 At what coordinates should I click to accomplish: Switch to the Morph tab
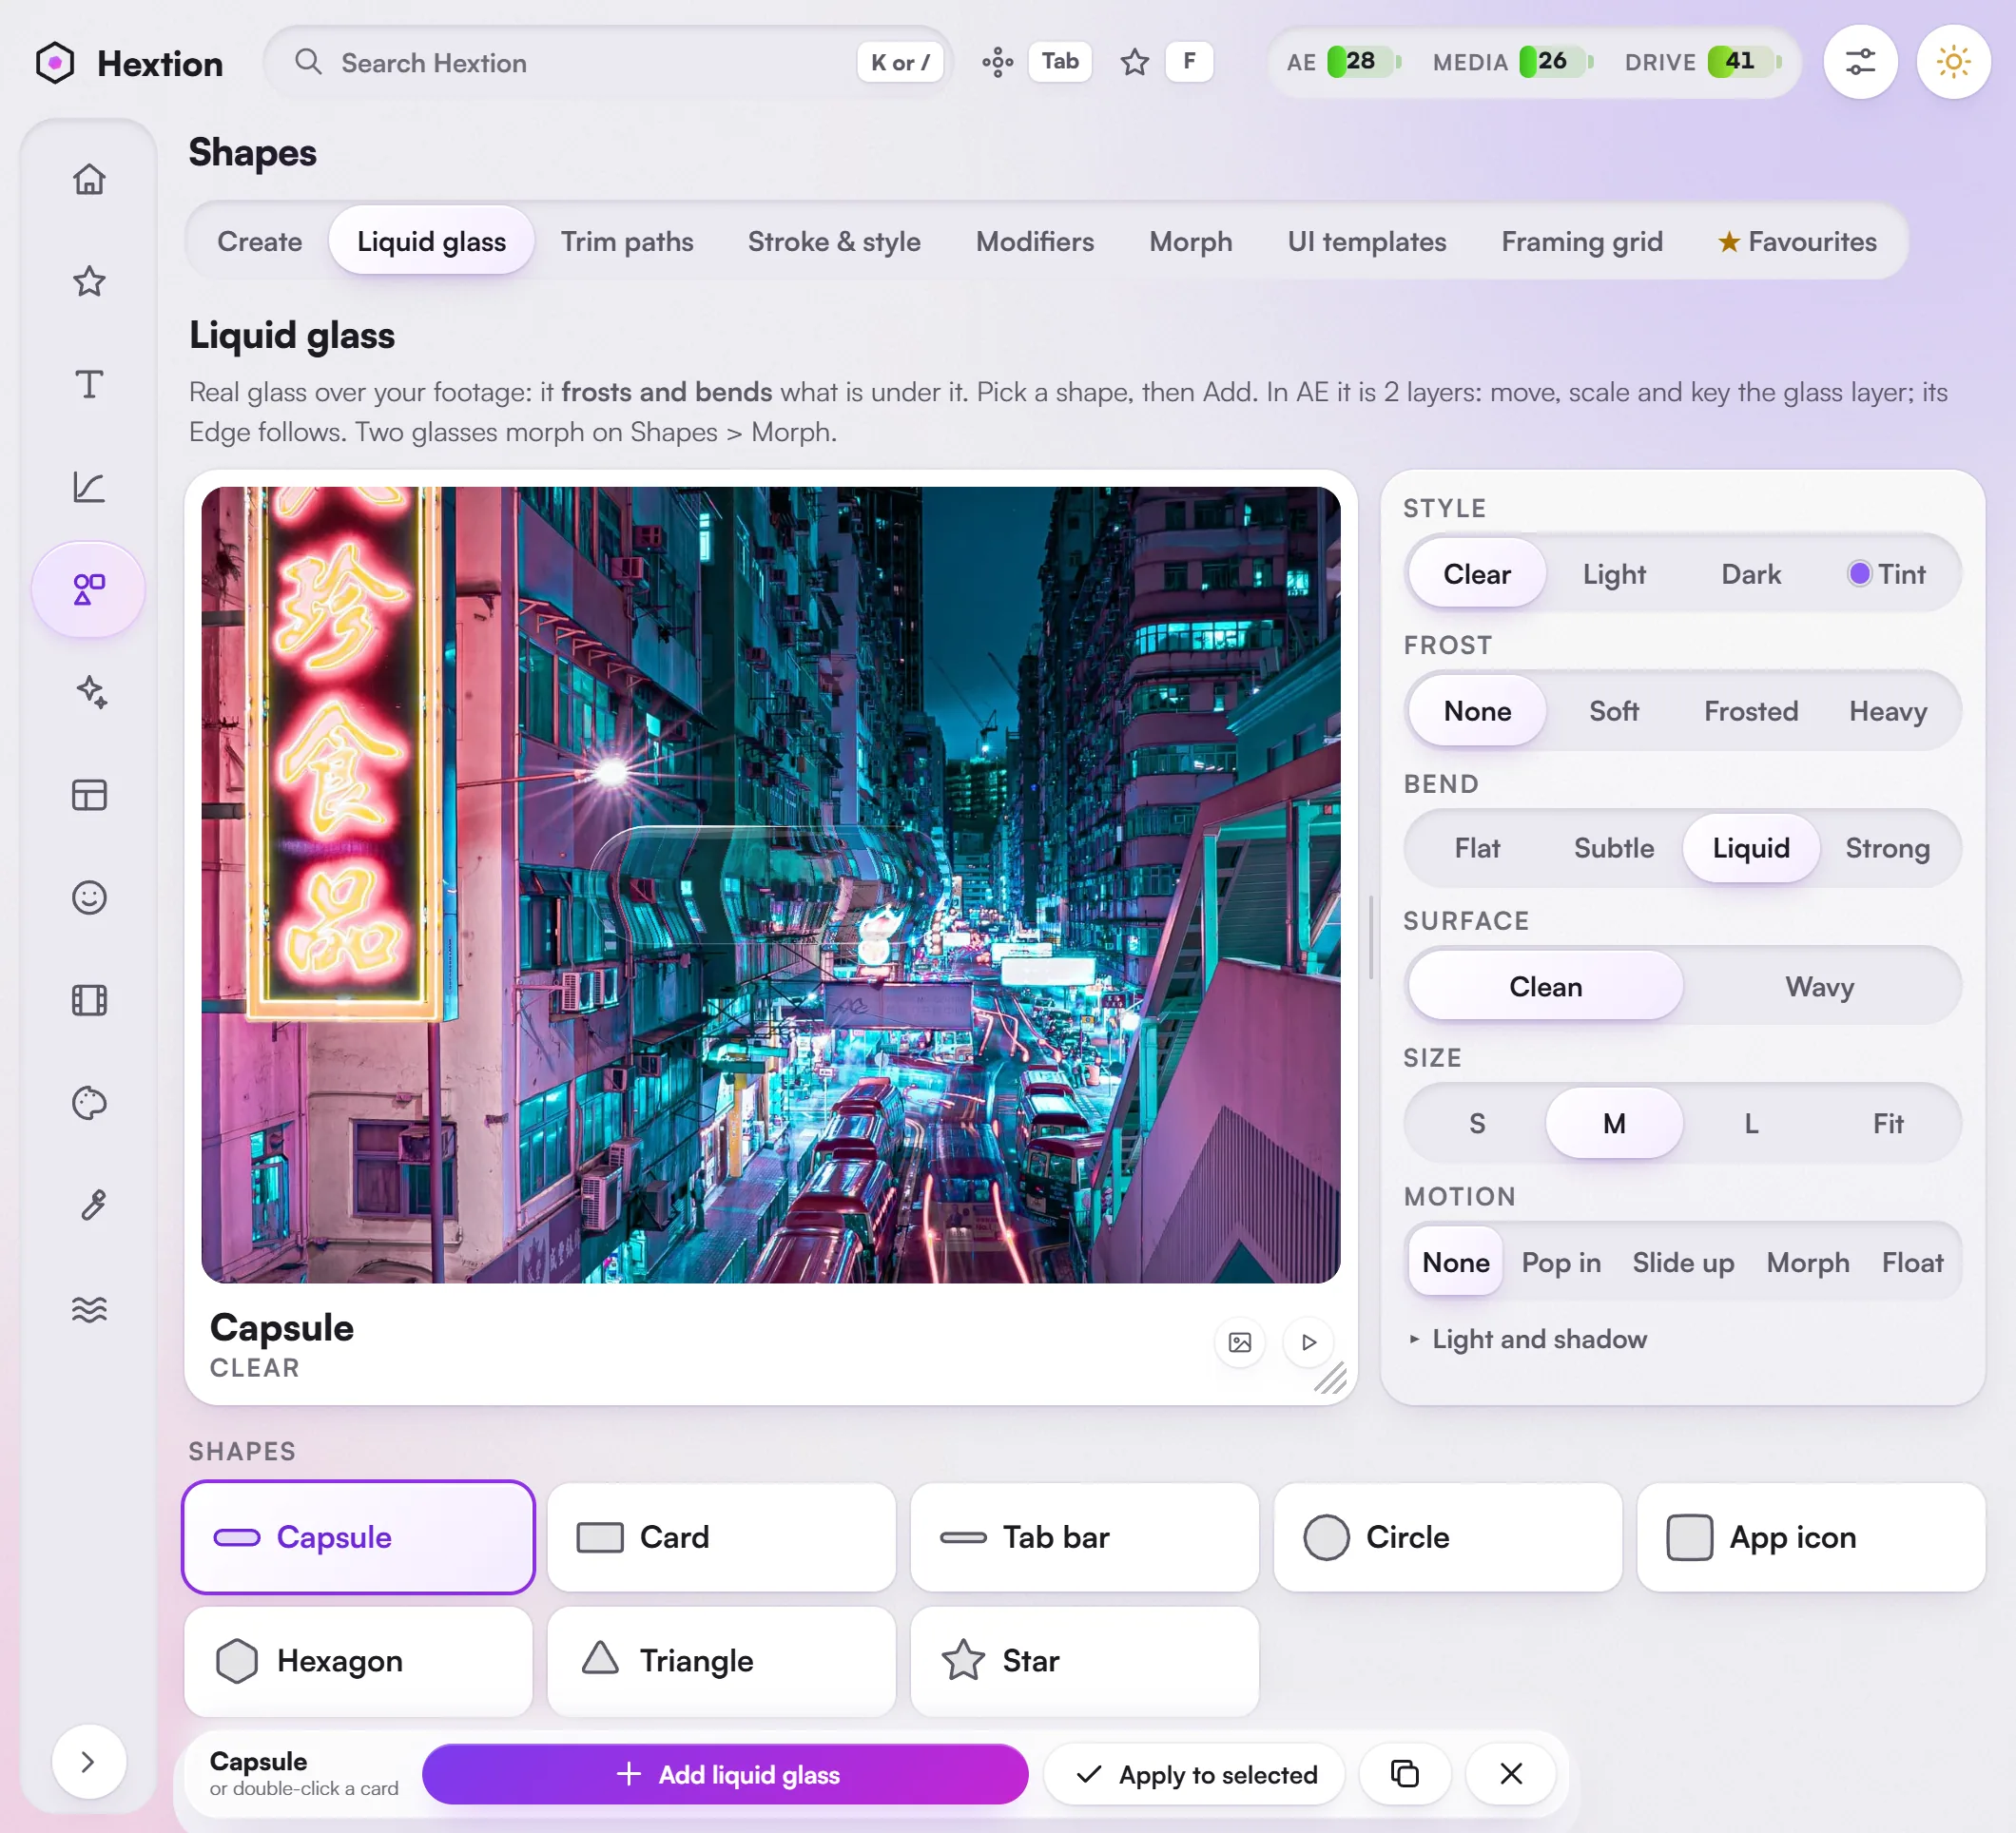pyautogui.click(x=1190, y=241)
